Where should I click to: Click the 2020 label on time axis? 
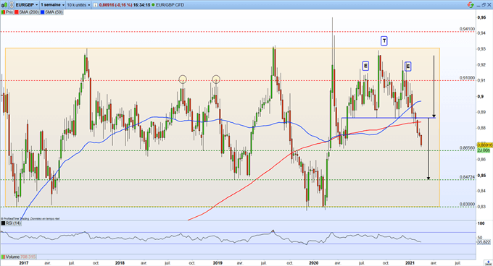click(313, 263)
